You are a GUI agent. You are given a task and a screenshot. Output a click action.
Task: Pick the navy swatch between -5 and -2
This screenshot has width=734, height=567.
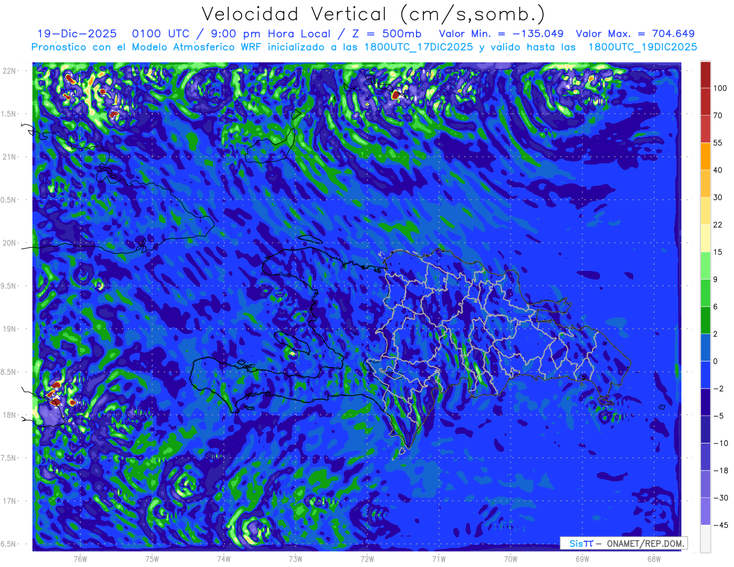point(705,402)
